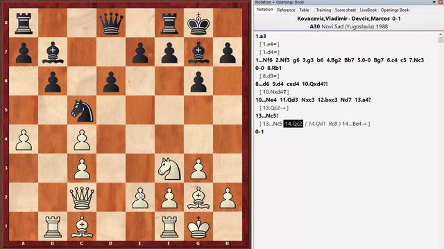Select the white pawn on e2

click(140, 197)
